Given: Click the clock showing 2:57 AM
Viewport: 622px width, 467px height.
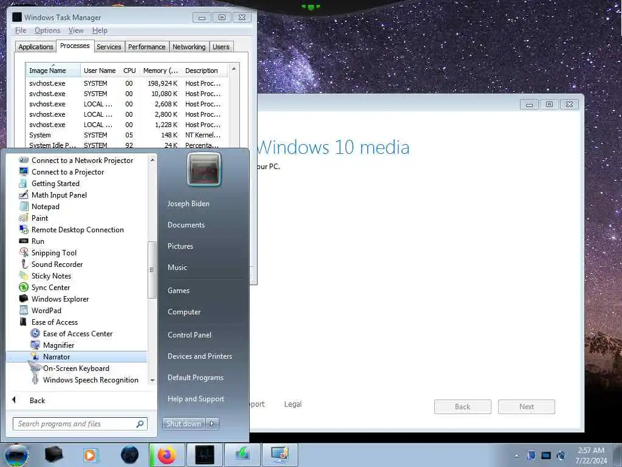Looking at the screenshot, I should pos(591,451).
